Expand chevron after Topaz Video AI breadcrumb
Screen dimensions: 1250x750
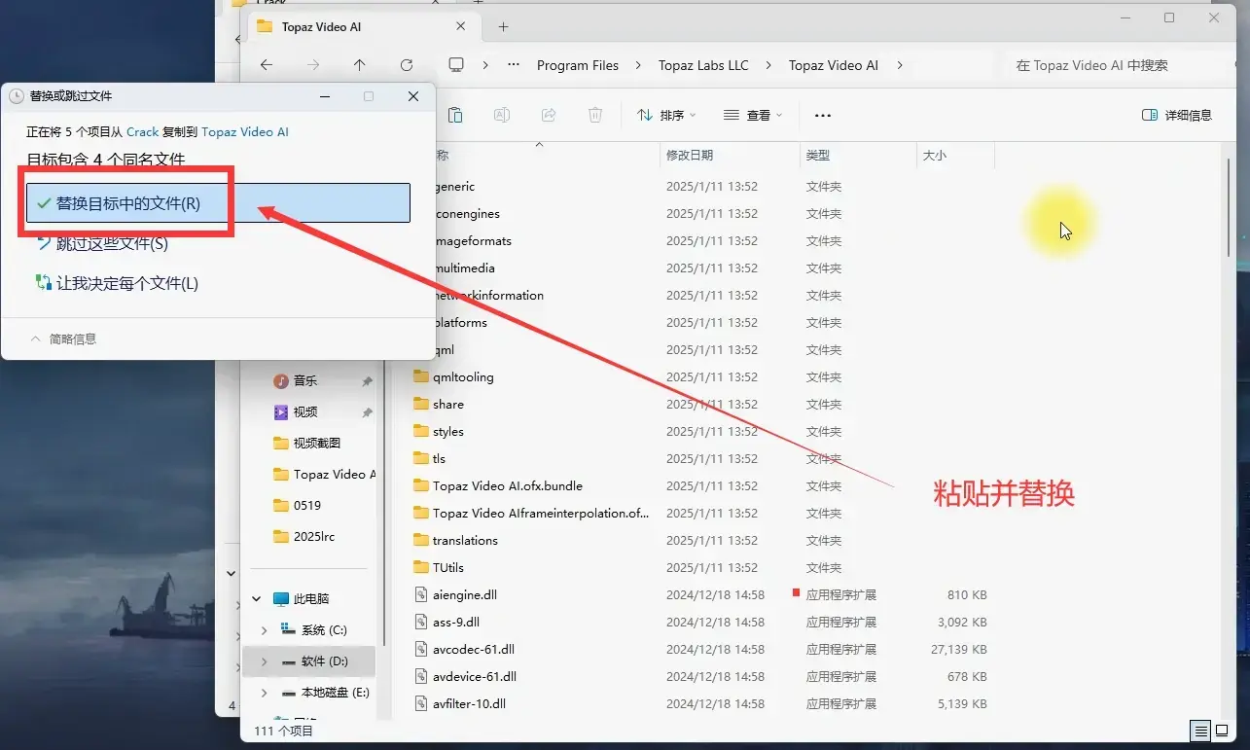[900, 65]
